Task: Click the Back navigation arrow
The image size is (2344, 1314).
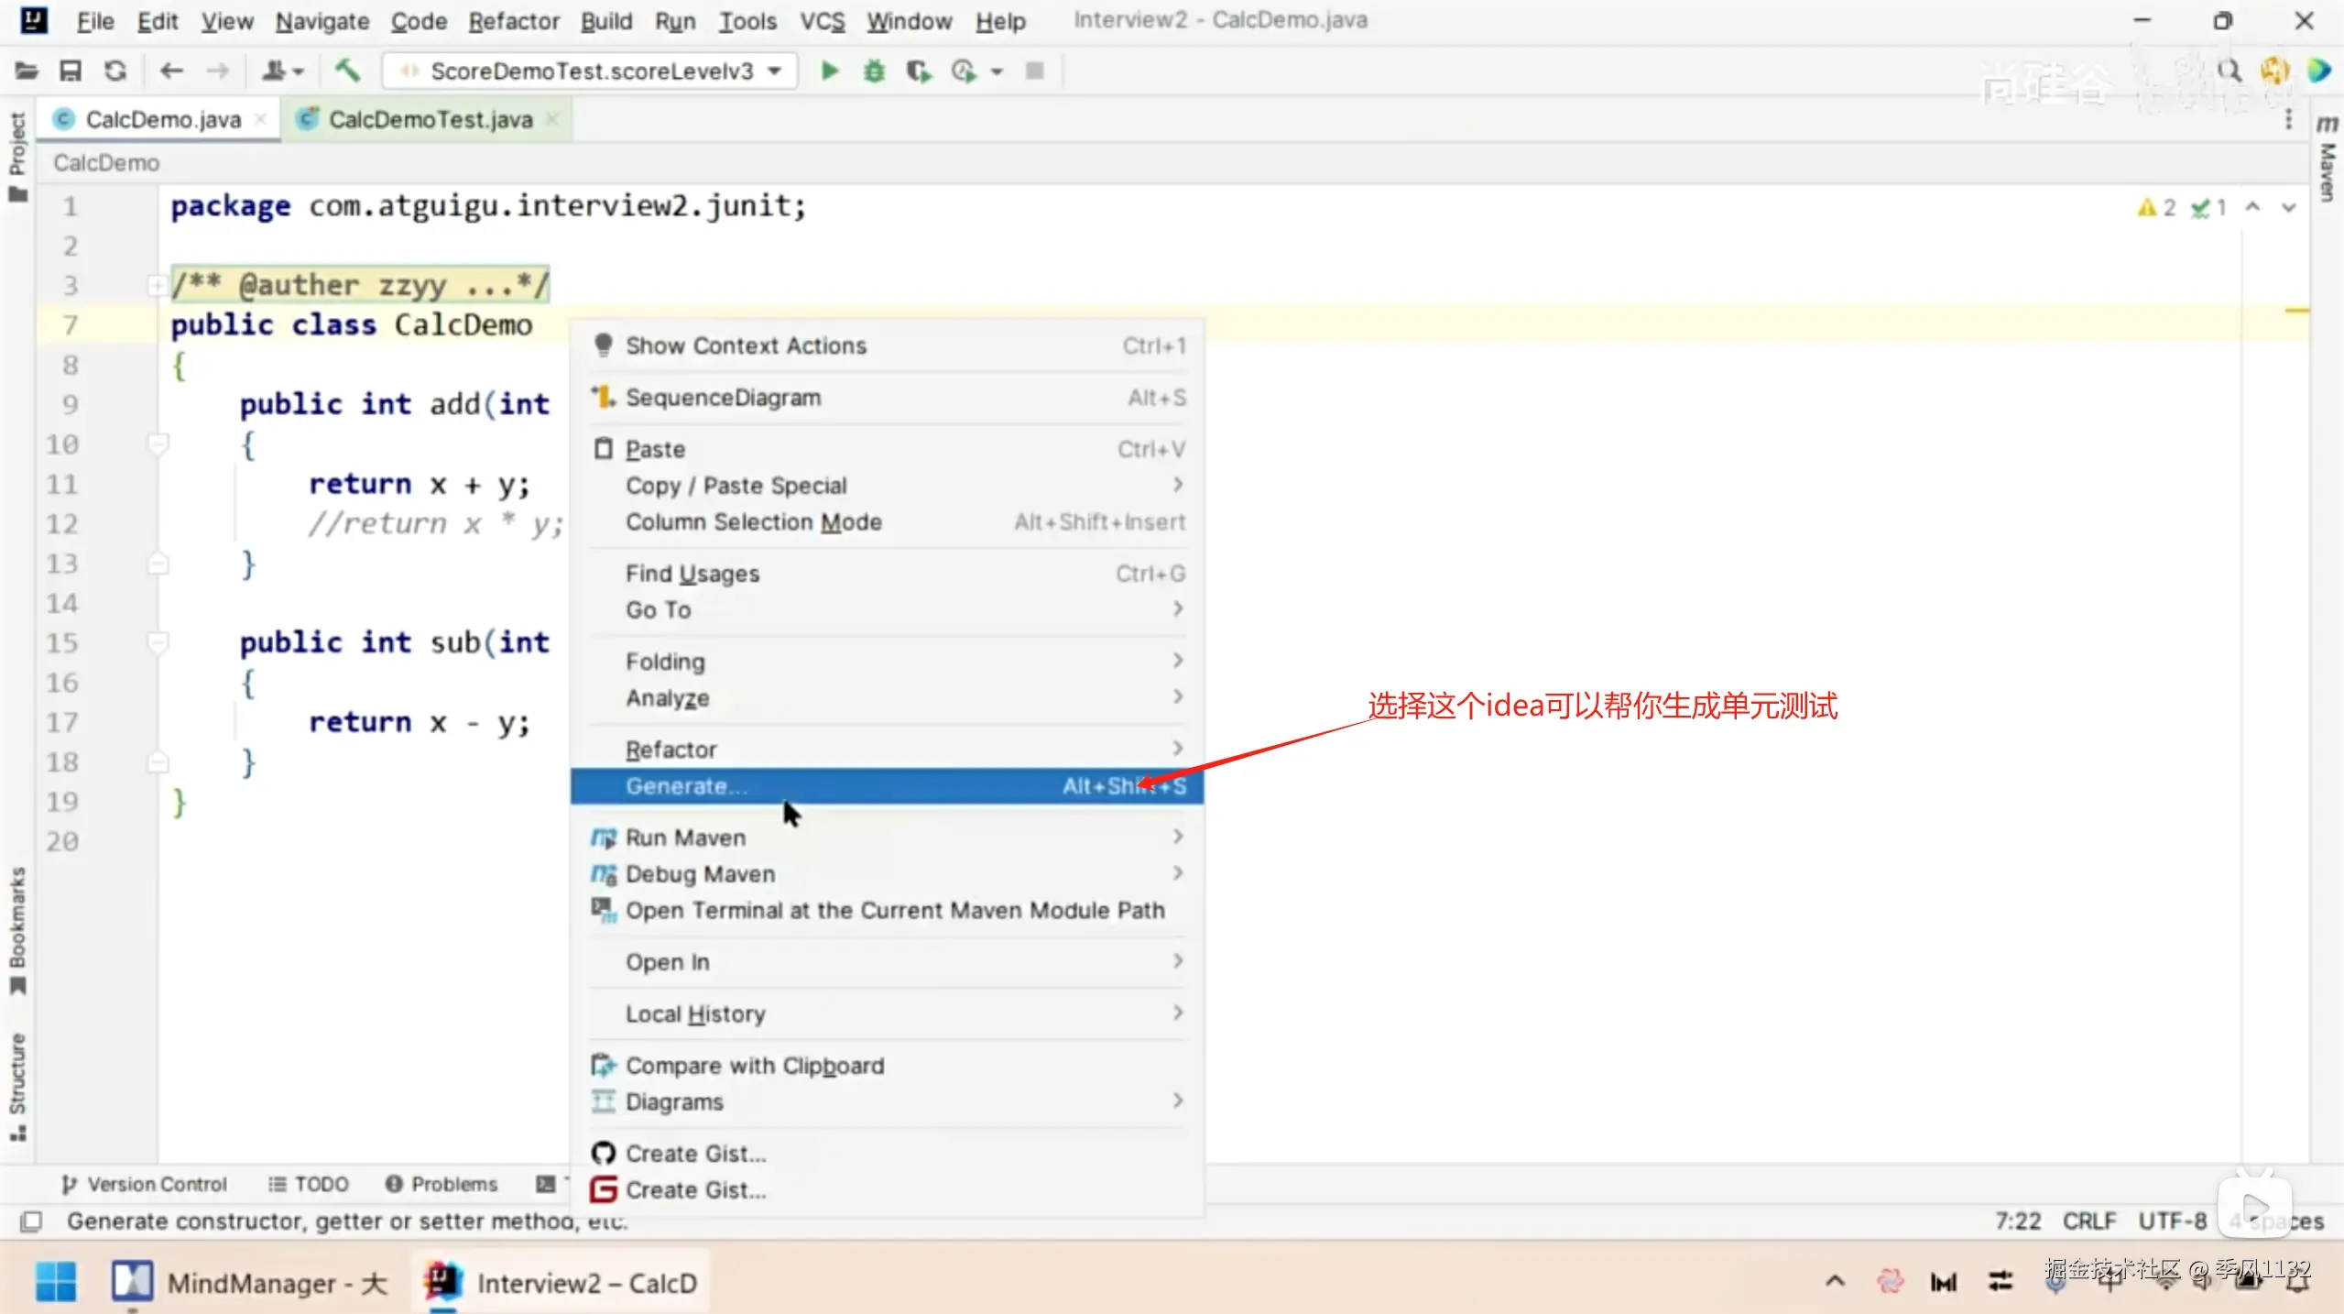Action: 171,71
